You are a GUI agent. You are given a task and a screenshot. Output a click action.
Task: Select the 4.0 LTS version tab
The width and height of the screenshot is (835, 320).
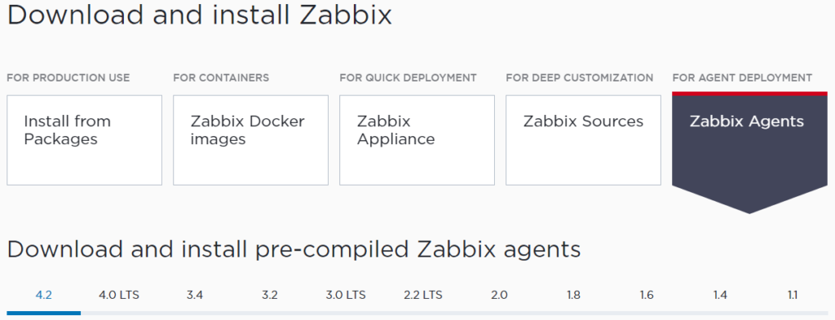119,295
